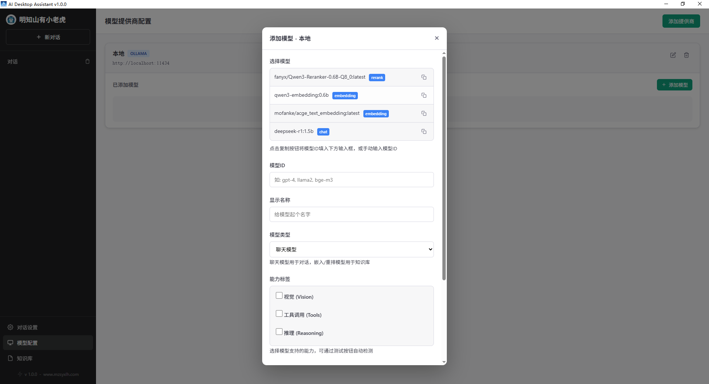Click the monitor icon for 模型配置
The height and width of the screenshot is (384, 709).
click(10, 343)
